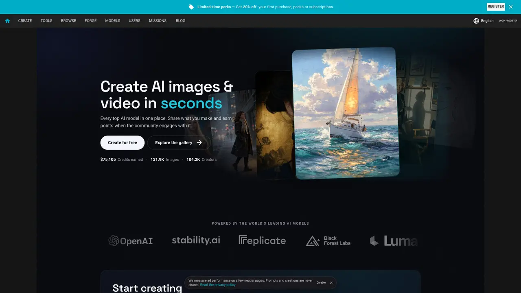Open the MODELS menu item

click(113, 21)
